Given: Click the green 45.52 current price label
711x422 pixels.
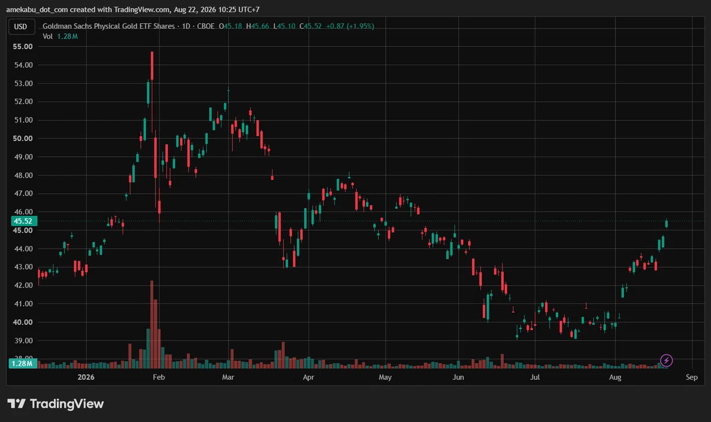Looking at the screenshot, I should pos(23,221).
